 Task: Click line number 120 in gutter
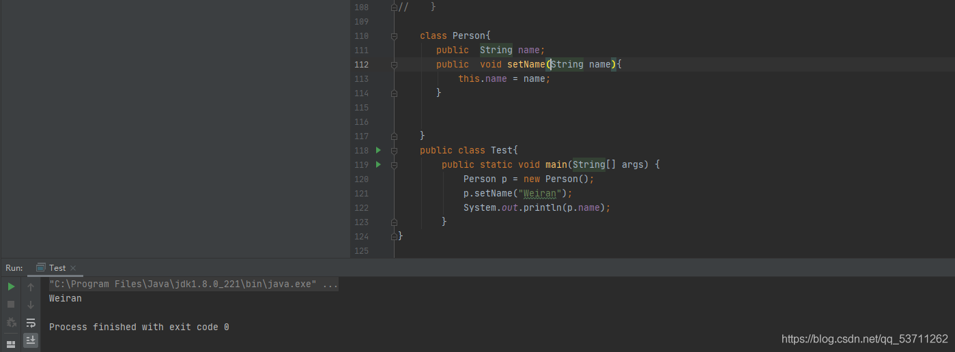[x=361, y=179]
